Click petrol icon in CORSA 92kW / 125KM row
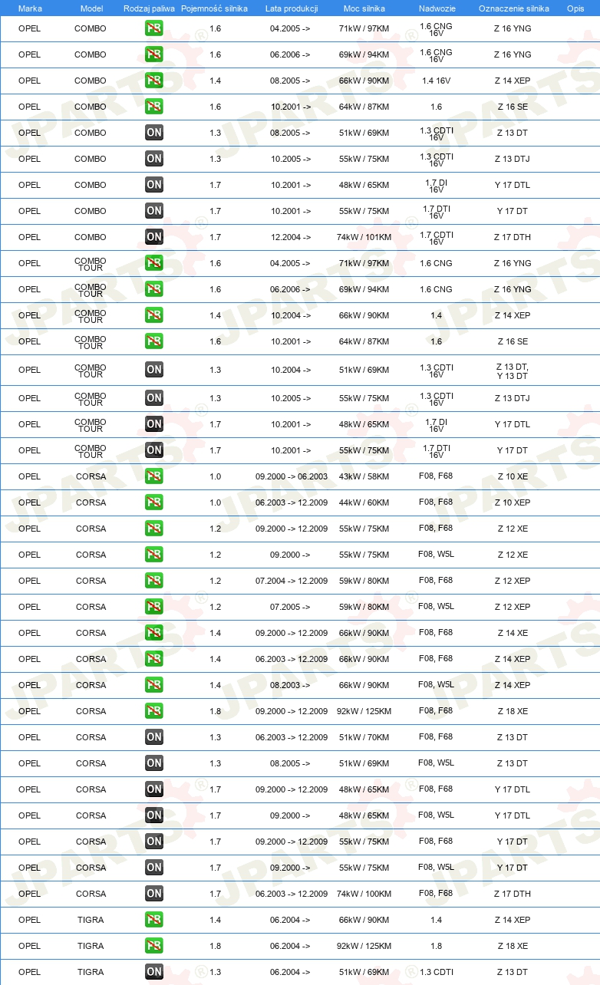Image resolution: width=600 pixels, height=985 pixels. [154, 711]
